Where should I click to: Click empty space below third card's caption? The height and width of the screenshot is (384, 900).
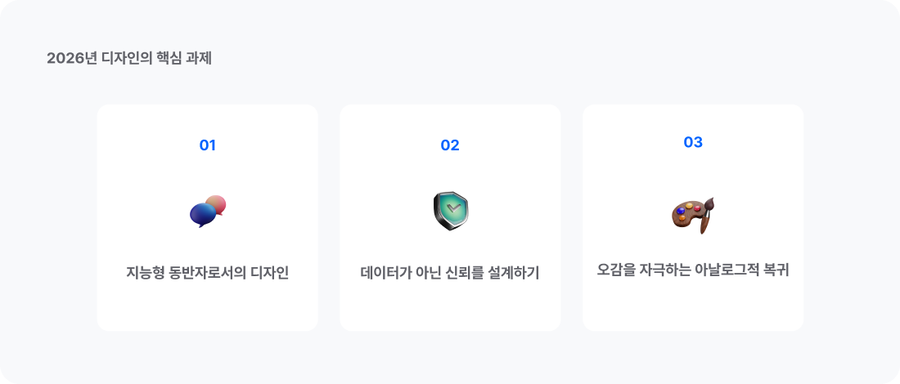point(693,306)
